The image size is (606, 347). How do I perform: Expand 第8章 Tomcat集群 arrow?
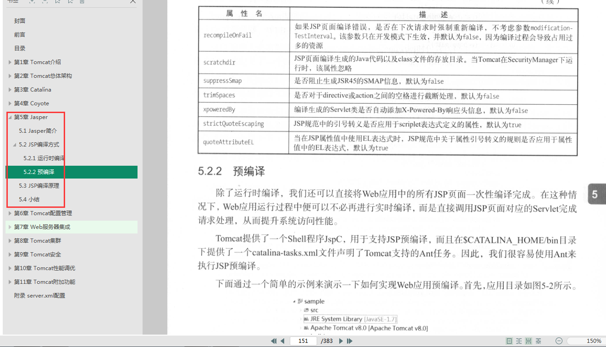click(10, 241)
